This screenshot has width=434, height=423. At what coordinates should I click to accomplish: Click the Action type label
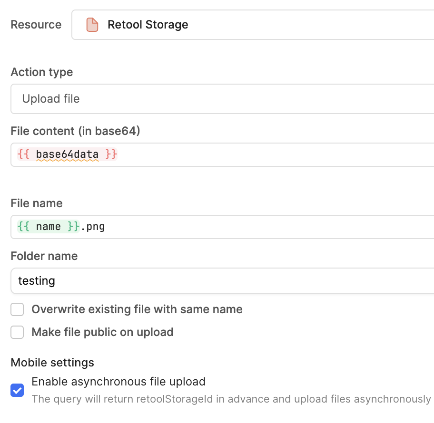point(42,72)
